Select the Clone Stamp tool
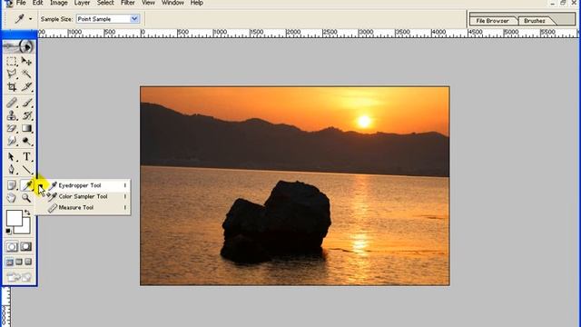The image size is (581, 327). click(x=12, y=115)
